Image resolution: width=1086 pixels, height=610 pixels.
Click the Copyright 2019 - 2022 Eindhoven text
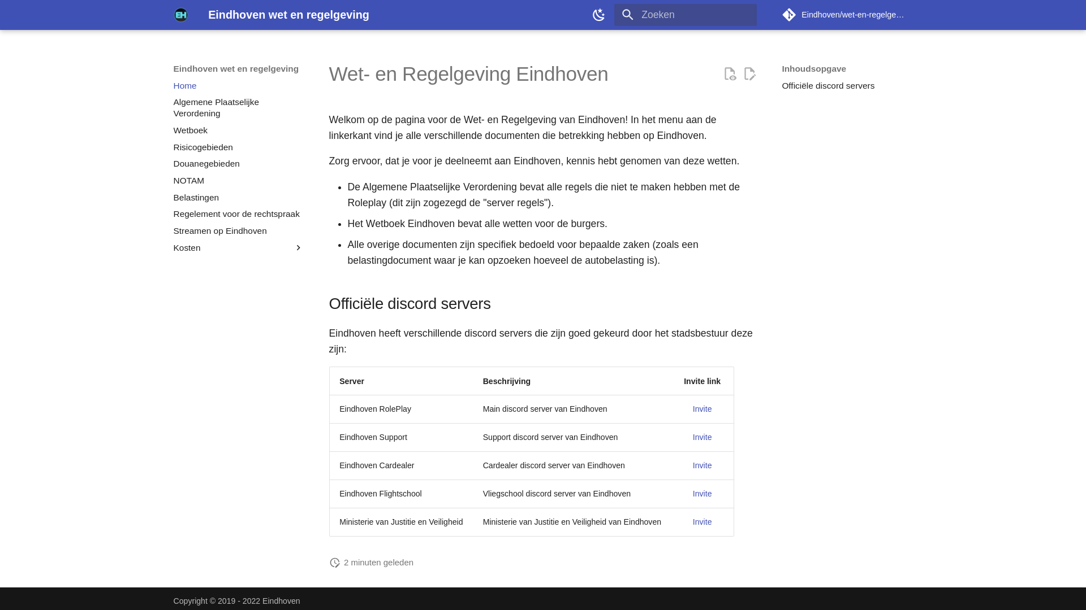click(x=236, y=601)
